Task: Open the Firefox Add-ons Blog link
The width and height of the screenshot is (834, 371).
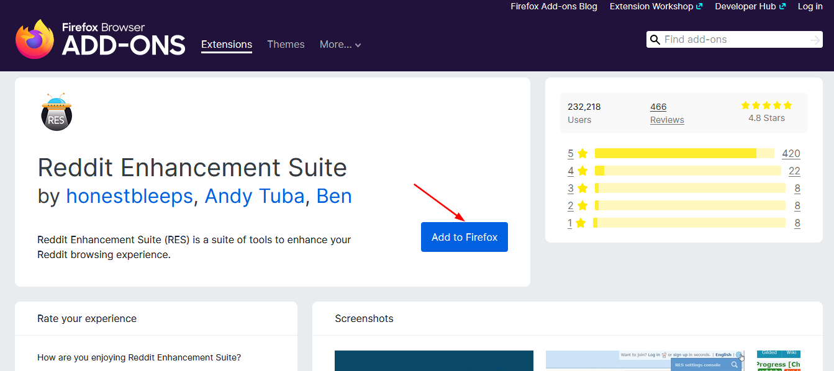Action: coord(554,6)
